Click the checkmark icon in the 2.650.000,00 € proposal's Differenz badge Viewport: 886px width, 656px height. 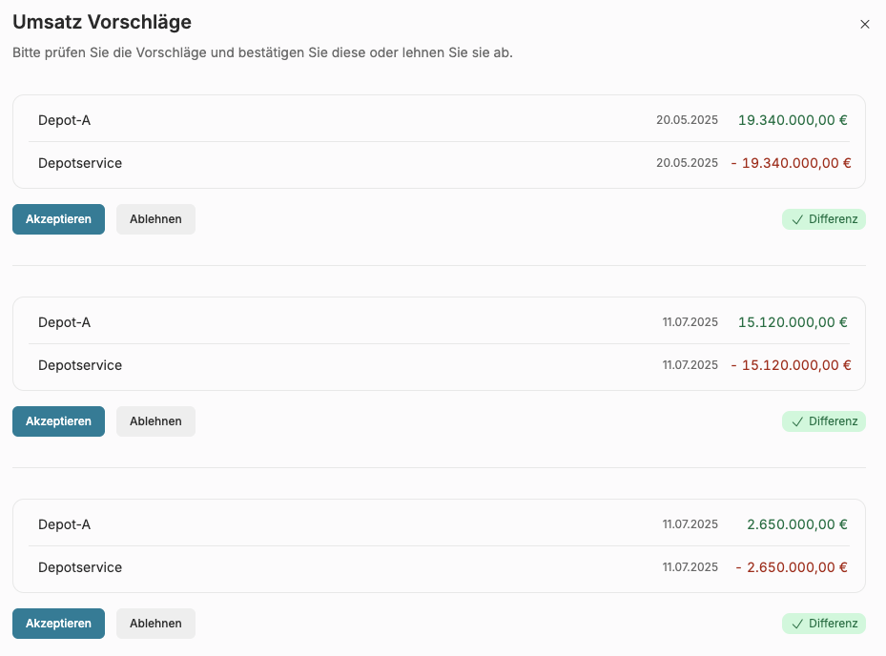(x=797, y=624)
